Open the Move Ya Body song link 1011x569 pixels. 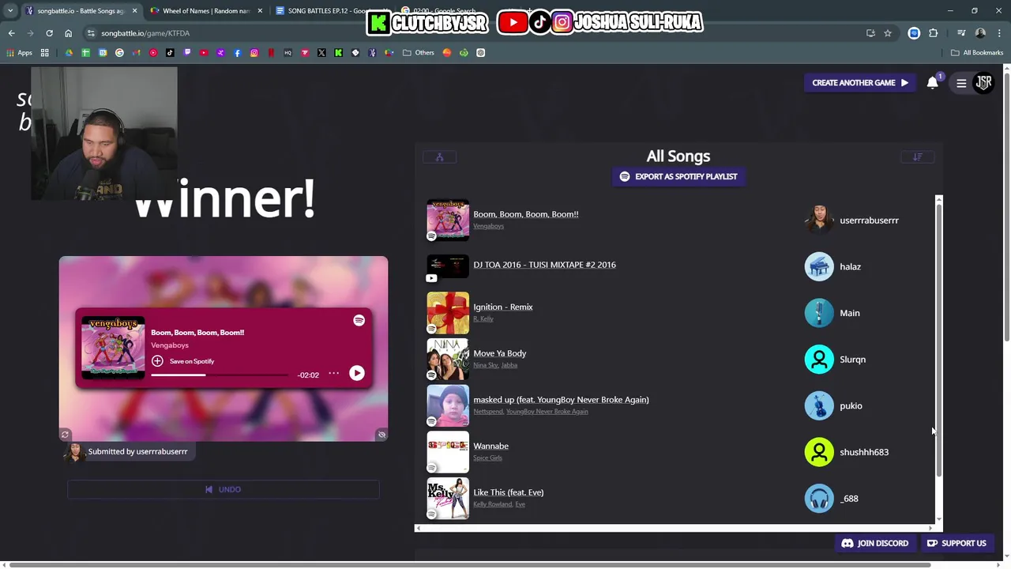point(499,353)
